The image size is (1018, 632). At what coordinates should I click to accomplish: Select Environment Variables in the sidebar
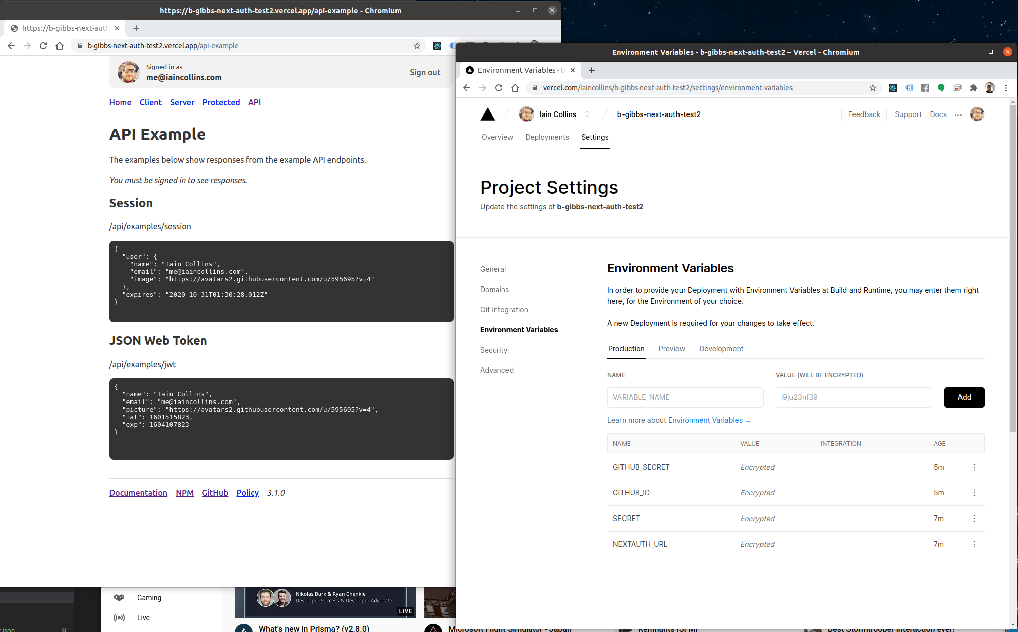(x=519, y=330)
